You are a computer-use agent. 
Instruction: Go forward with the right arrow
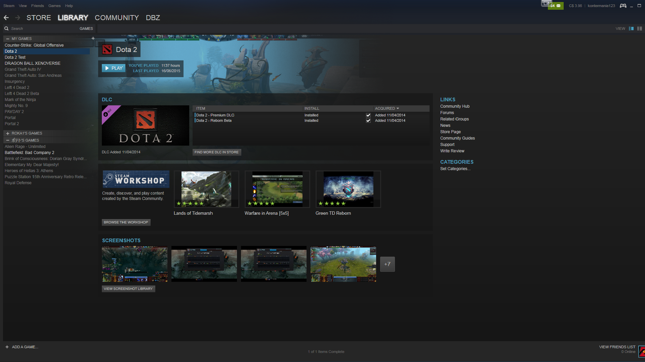tap(17, 18)
